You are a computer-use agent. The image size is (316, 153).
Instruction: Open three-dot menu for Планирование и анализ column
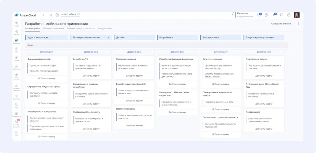(x=105, y=37)
